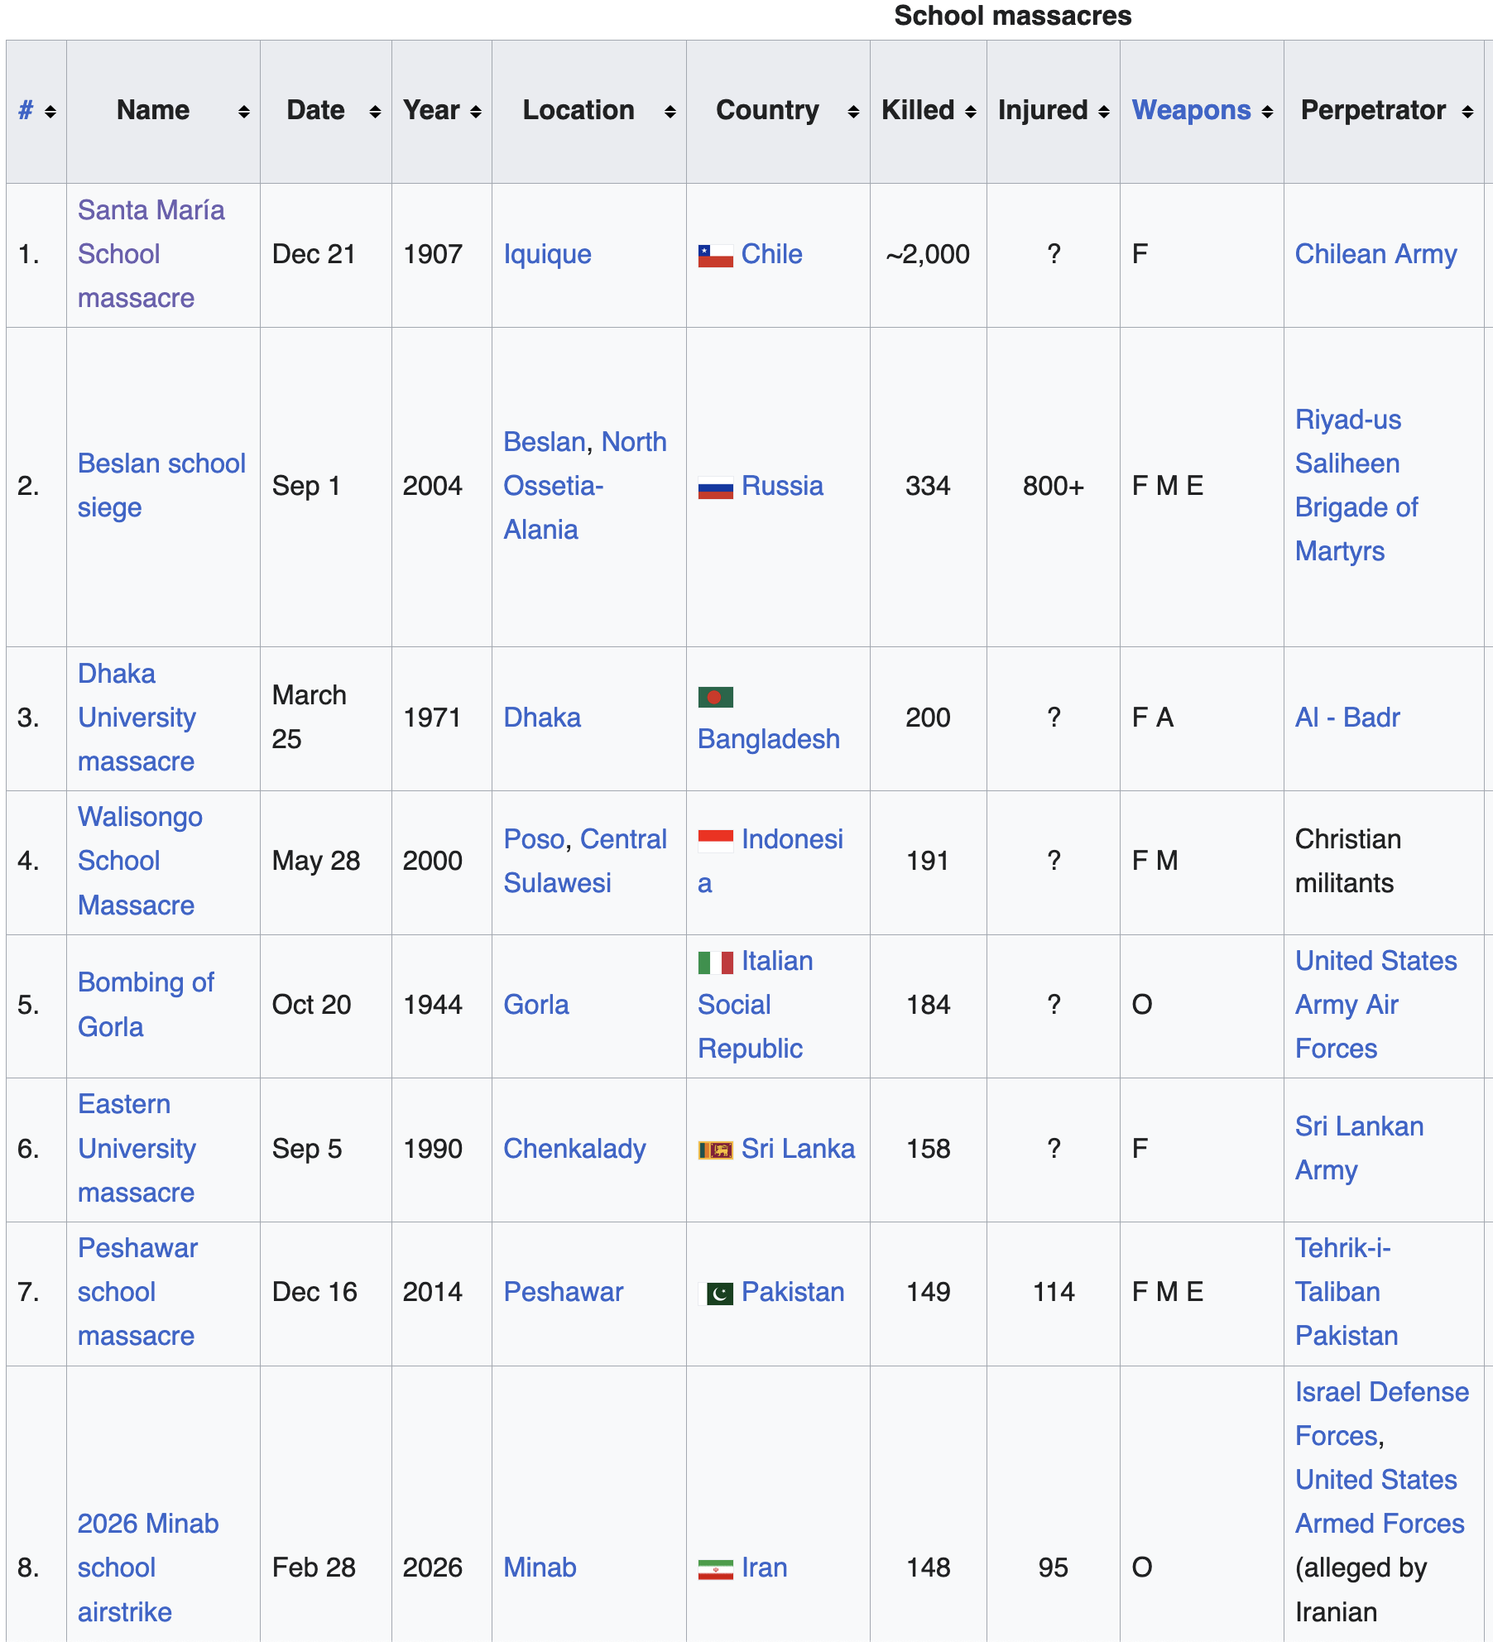
Task: Click the Bangladesh flag icon
Action: (x=715, y=698)
